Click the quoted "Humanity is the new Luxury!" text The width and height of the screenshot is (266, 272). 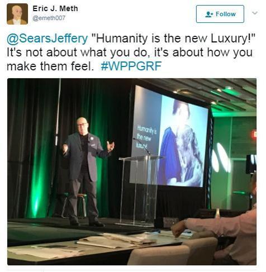173,39
